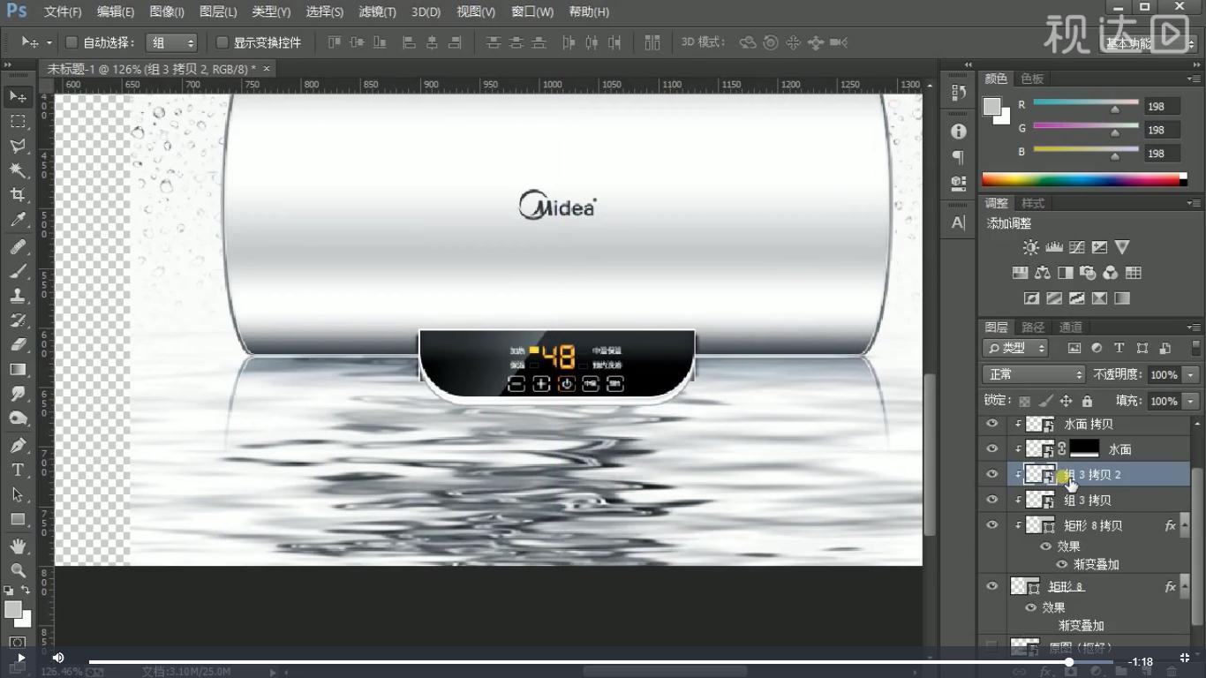Add a Brightness/Contrast adjustment
Image resolution: width=1206 pixels, height=678 pixels.
click(x=1030, y=247)
